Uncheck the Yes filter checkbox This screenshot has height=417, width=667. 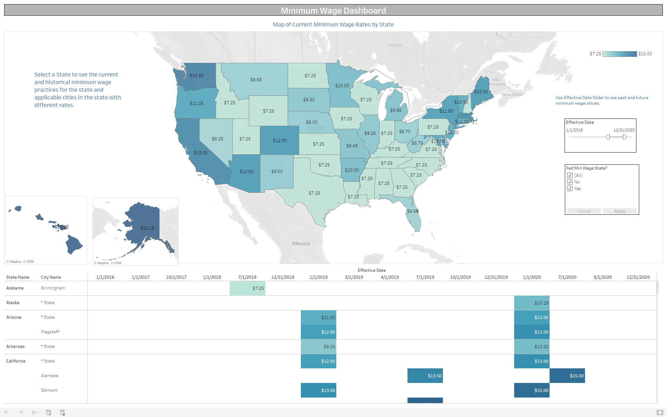point(570,189)
